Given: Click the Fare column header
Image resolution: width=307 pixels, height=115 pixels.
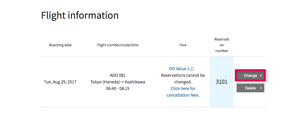Looking at the screenshot, I should click(183, 45).
